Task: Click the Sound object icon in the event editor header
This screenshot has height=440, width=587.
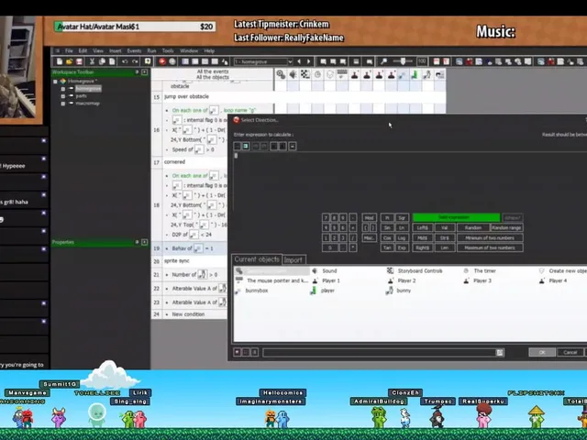Action: click(293, 74)
